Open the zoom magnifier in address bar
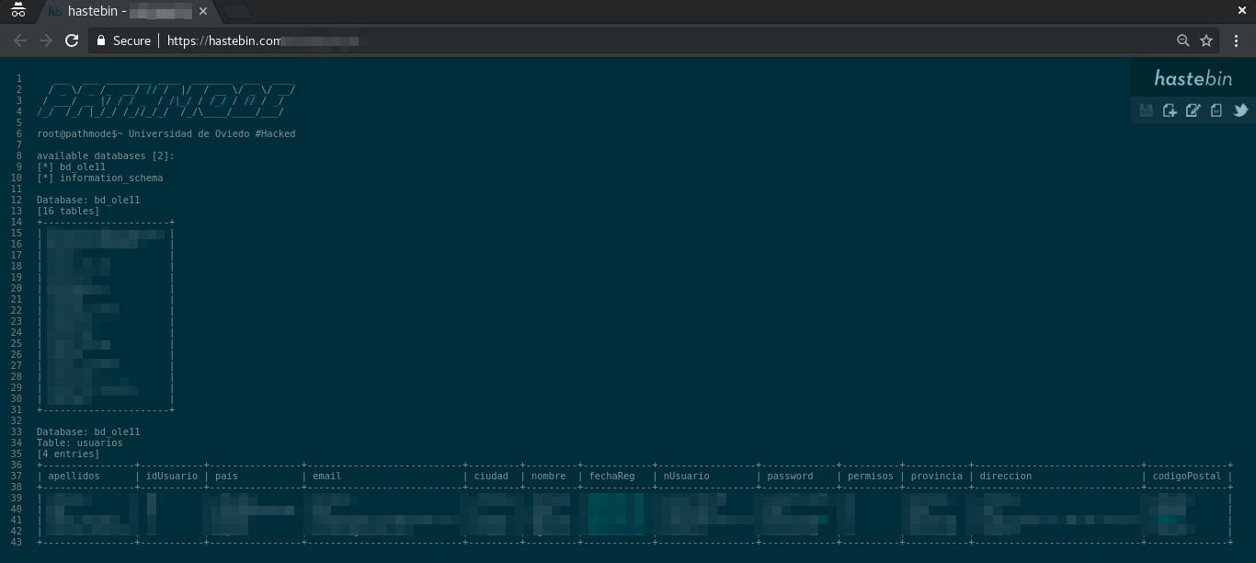This screenshot has height=563, width=1256. 1183,40
